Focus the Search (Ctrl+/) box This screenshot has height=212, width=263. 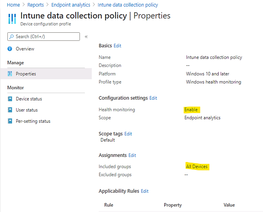[44, 37]
